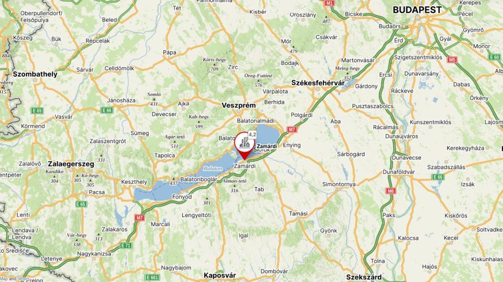Select the E 60 road shield
The width and height of the screenshot is (503, 282).
(x=495, y=58)
